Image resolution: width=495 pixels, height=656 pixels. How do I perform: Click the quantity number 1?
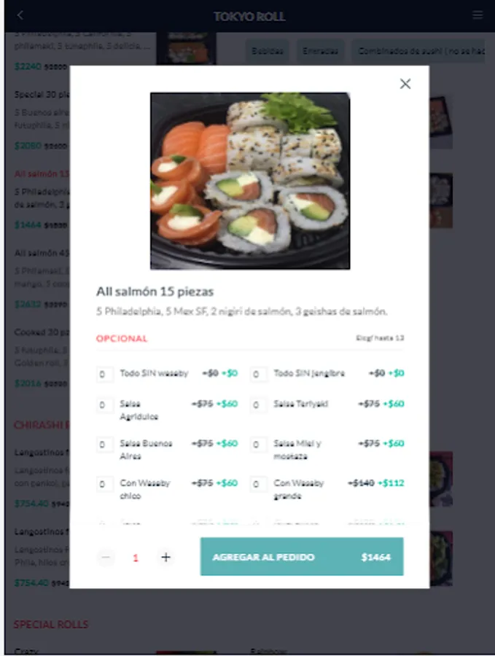tap(136, 558)
